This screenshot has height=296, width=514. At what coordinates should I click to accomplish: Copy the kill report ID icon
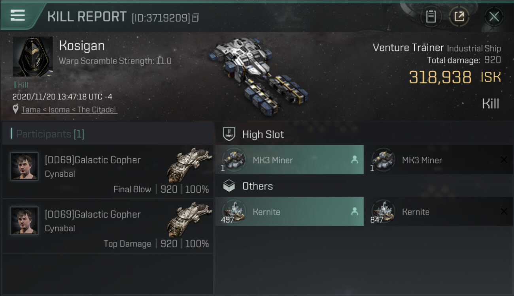pyautogui.click(x=196, y=18)
